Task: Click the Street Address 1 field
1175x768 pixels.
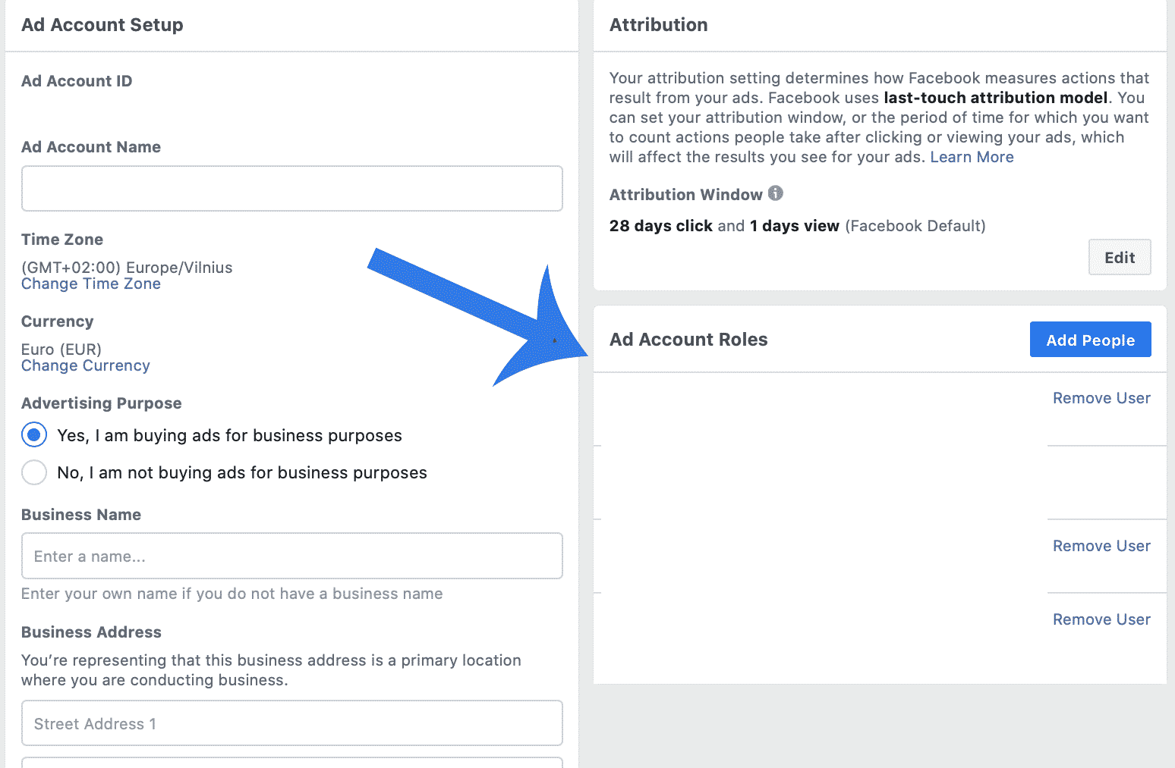Action: click(x=292, y=723)
